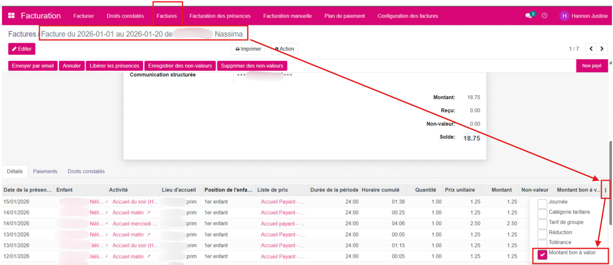Open the Factures menu

point(167,16)
